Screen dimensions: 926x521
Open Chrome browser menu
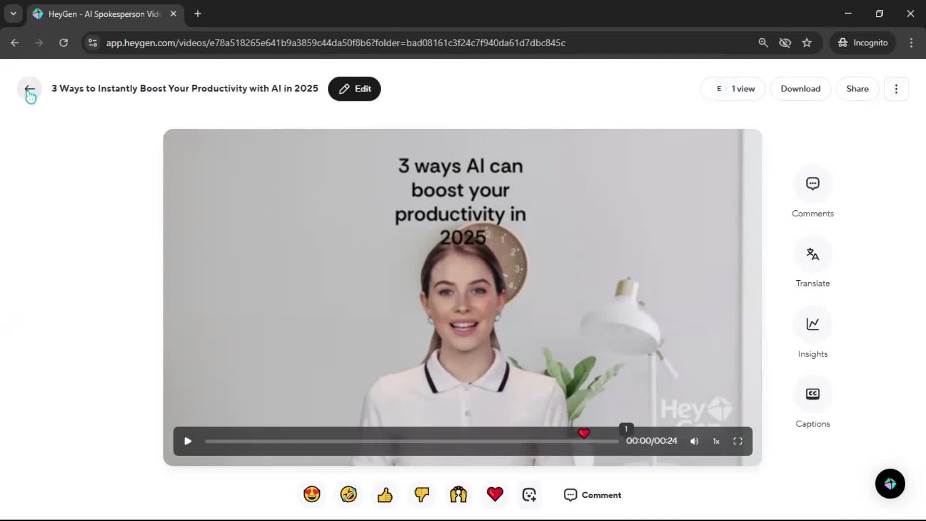(911, 43)
